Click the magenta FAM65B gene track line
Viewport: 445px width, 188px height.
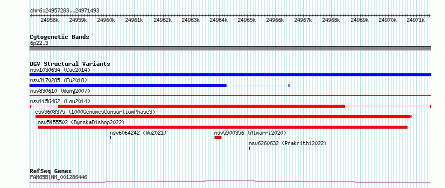[x=230, y=182]
